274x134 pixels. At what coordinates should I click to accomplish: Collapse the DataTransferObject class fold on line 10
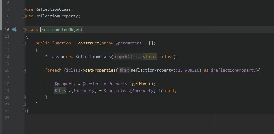[24, 30]
